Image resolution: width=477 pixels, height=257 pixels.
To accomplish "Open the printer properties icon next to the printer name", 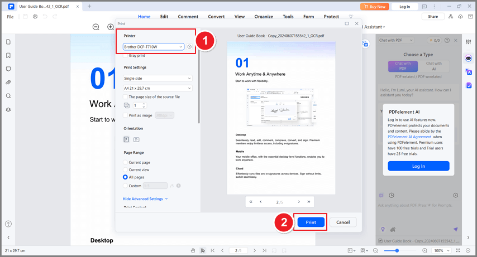I will [189, 47].
